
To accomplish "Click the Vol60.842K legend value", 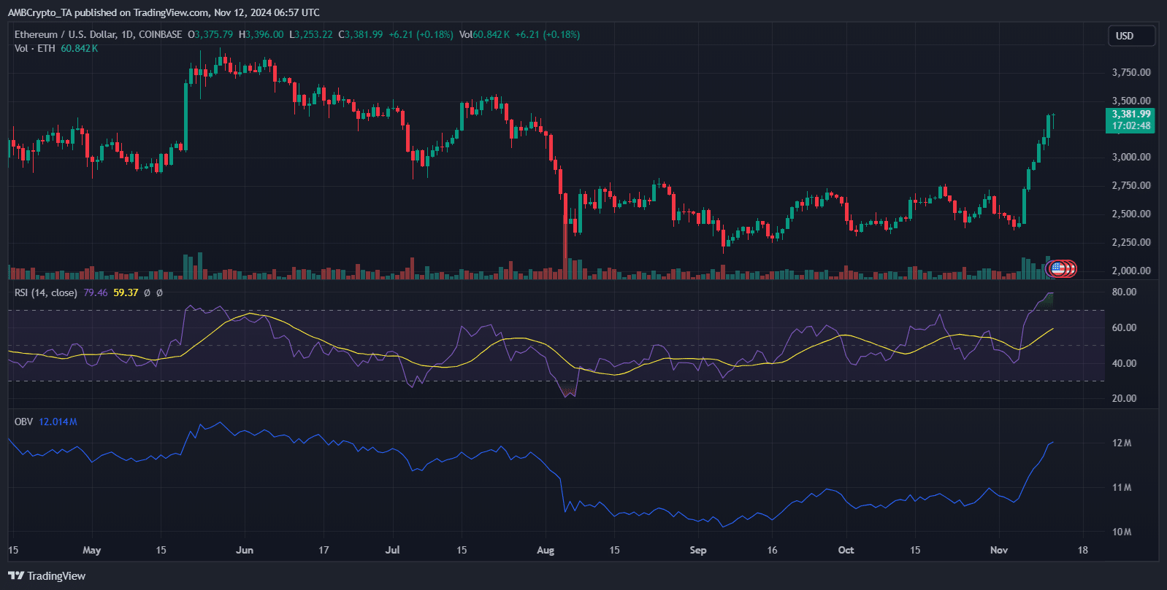I will point(485,34).
